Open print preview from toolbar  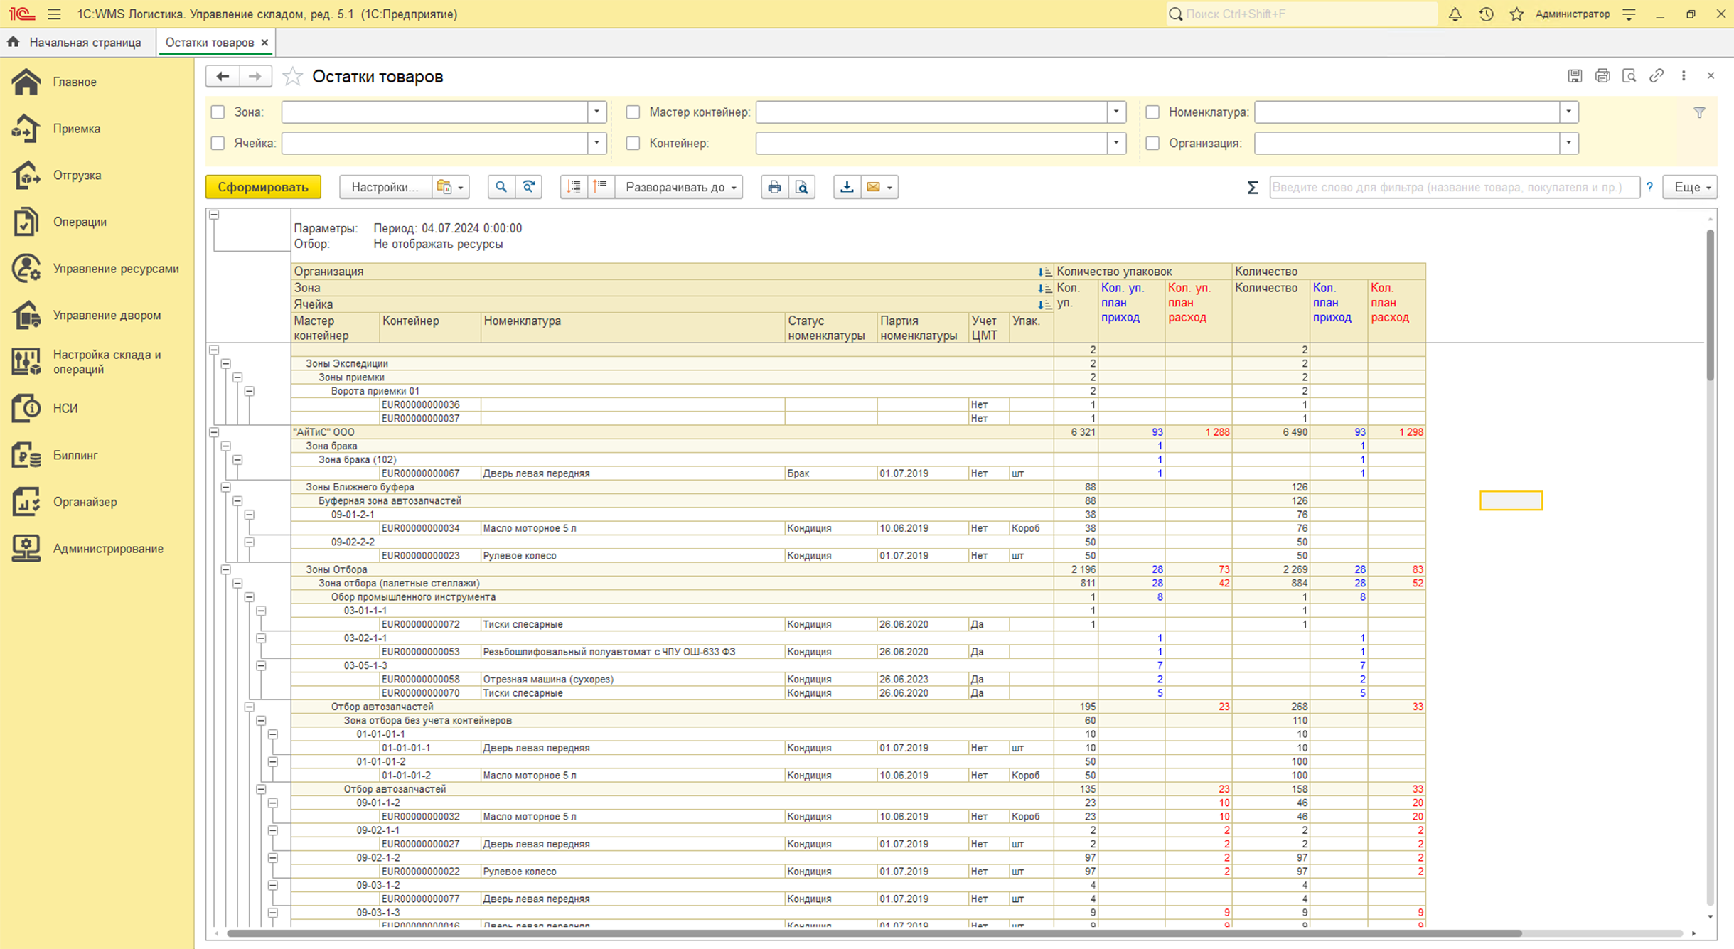pyautogui.click(x=802, y=187)
